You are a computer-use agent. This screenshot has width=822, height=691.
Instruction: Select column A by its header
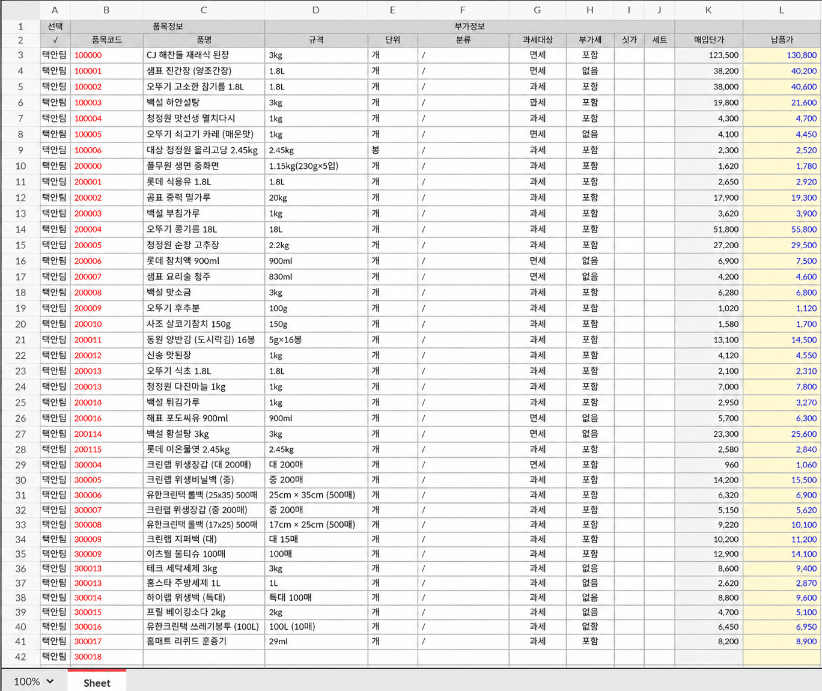tap(55, 10)
